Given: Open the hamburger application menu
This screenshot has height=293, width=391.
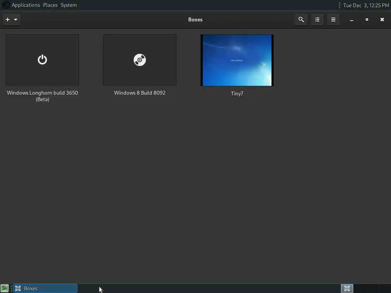Looking at the screenshot, I should [333, 19].
